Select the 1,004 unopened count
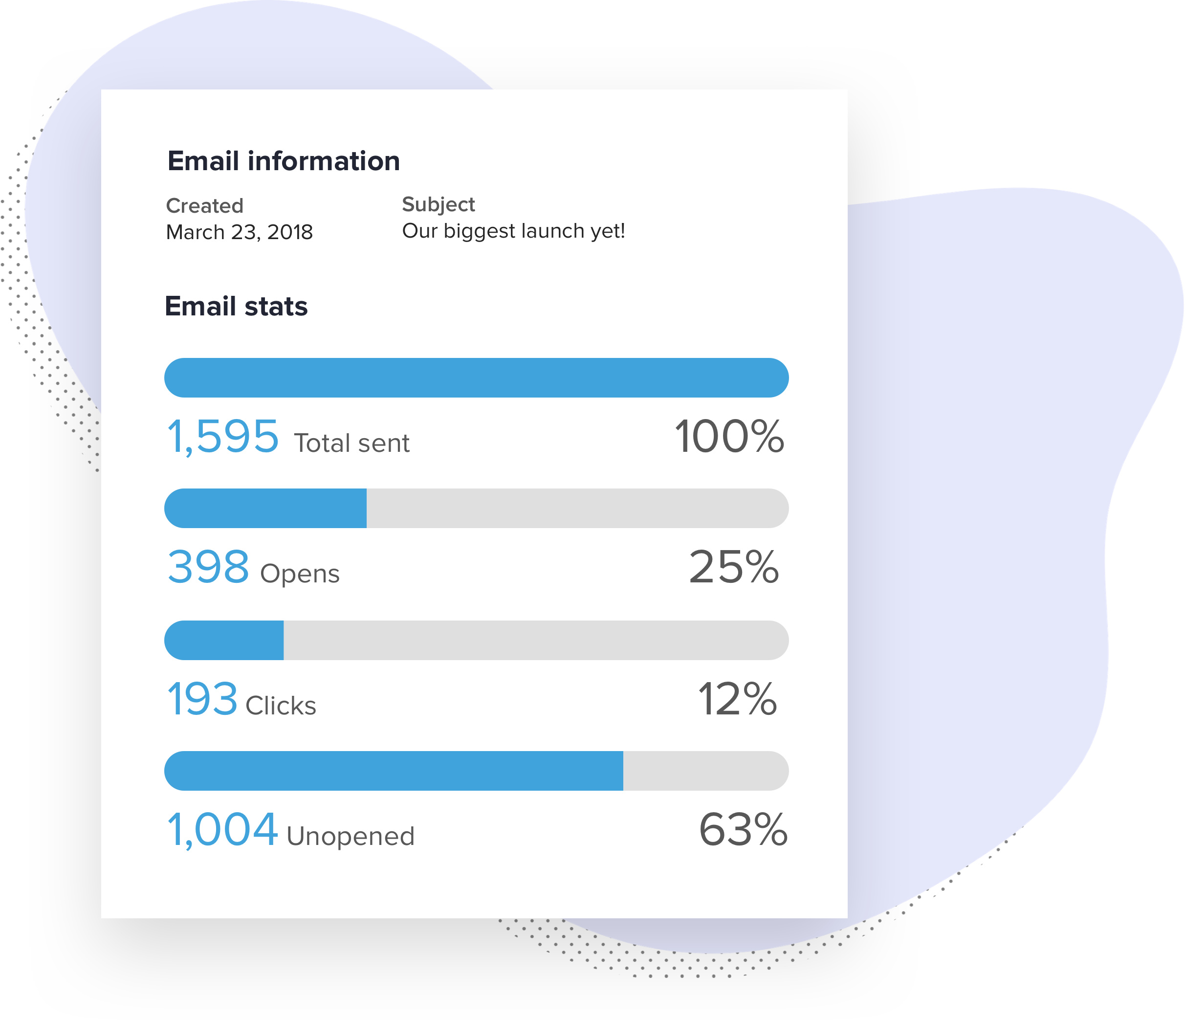This screenshot has height=1021, width=1185. (222, 830)
